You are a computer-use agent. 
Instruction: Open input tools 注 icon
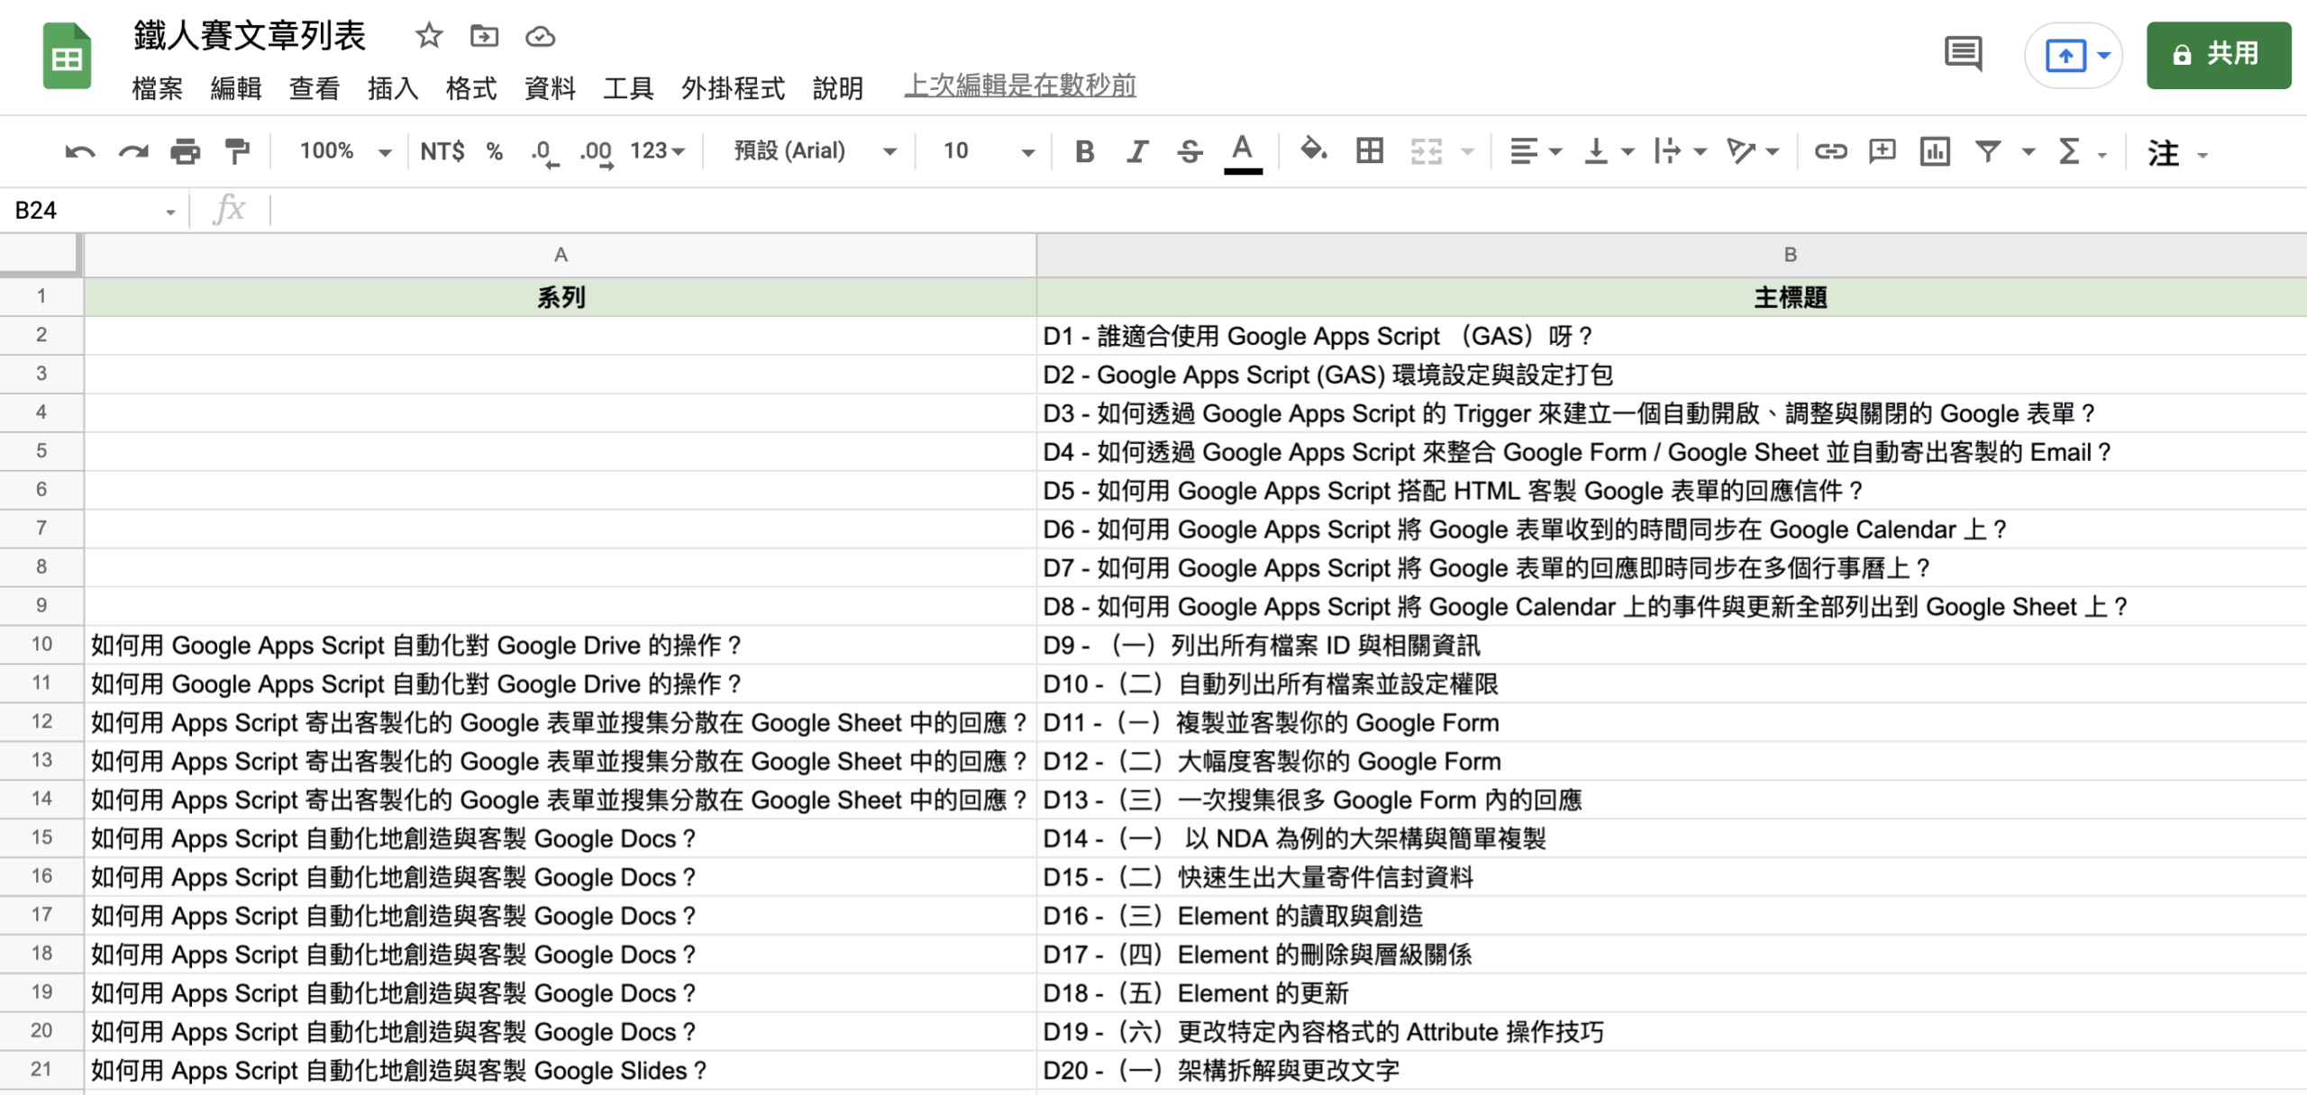(2164, 153)
